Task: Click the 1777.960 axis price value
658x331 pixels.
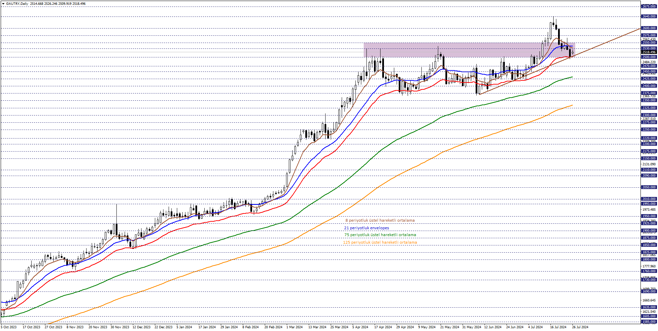Action: [x=649, y=266]
